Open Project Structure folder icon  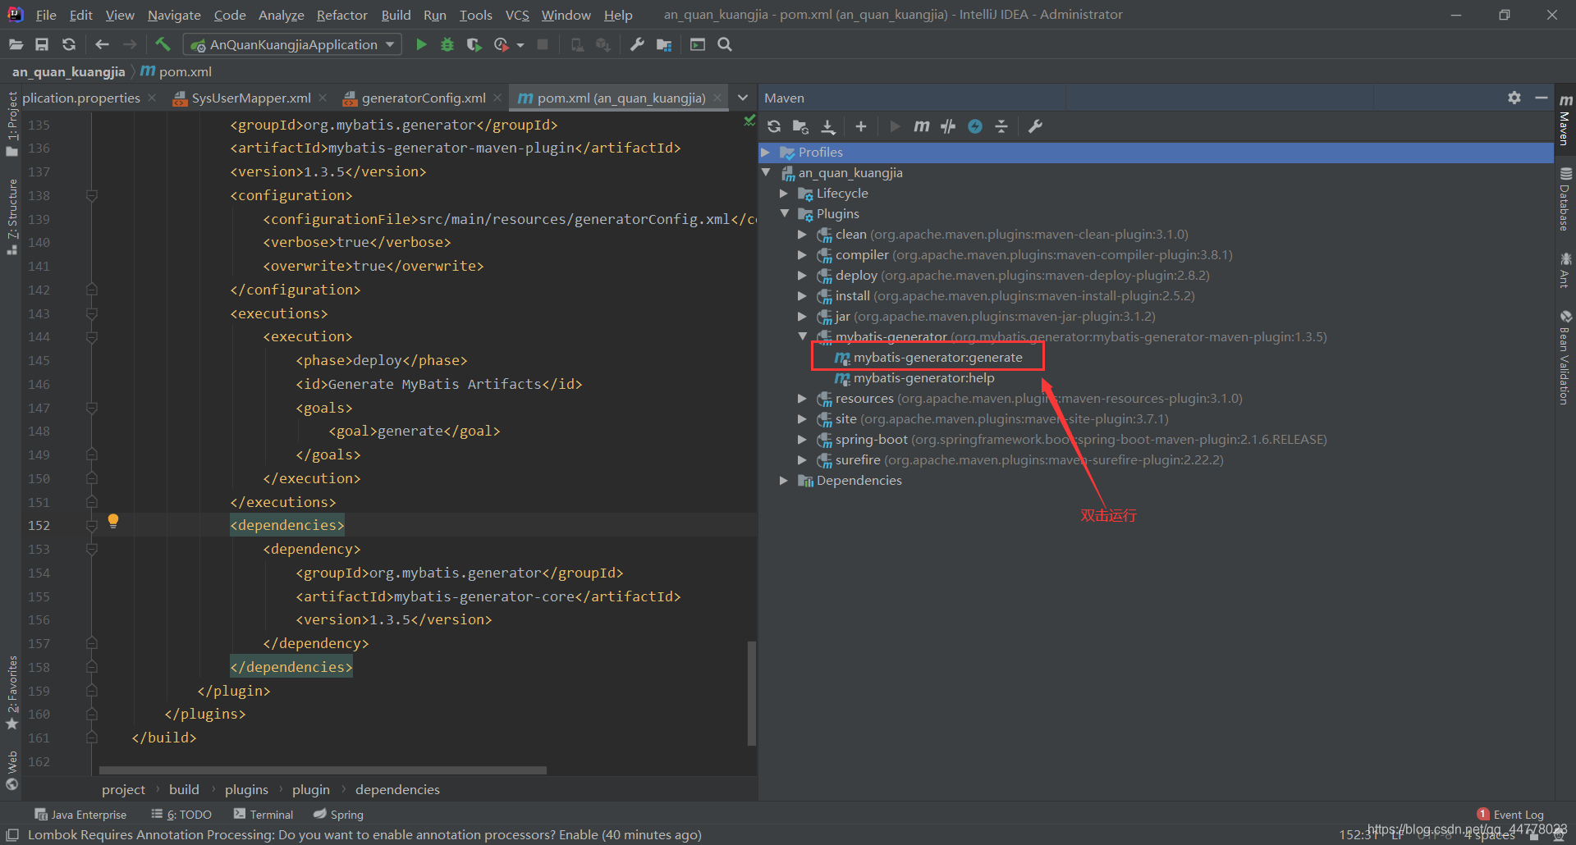(664, 44)
